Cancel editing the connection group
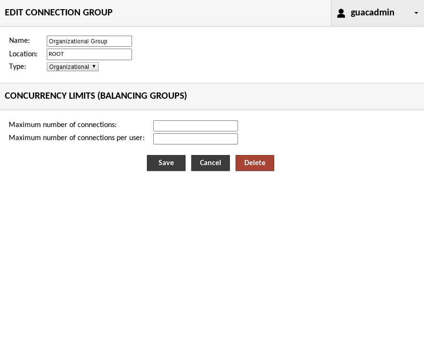This screenshot has width=424, height=337. [x=210, y=163]
